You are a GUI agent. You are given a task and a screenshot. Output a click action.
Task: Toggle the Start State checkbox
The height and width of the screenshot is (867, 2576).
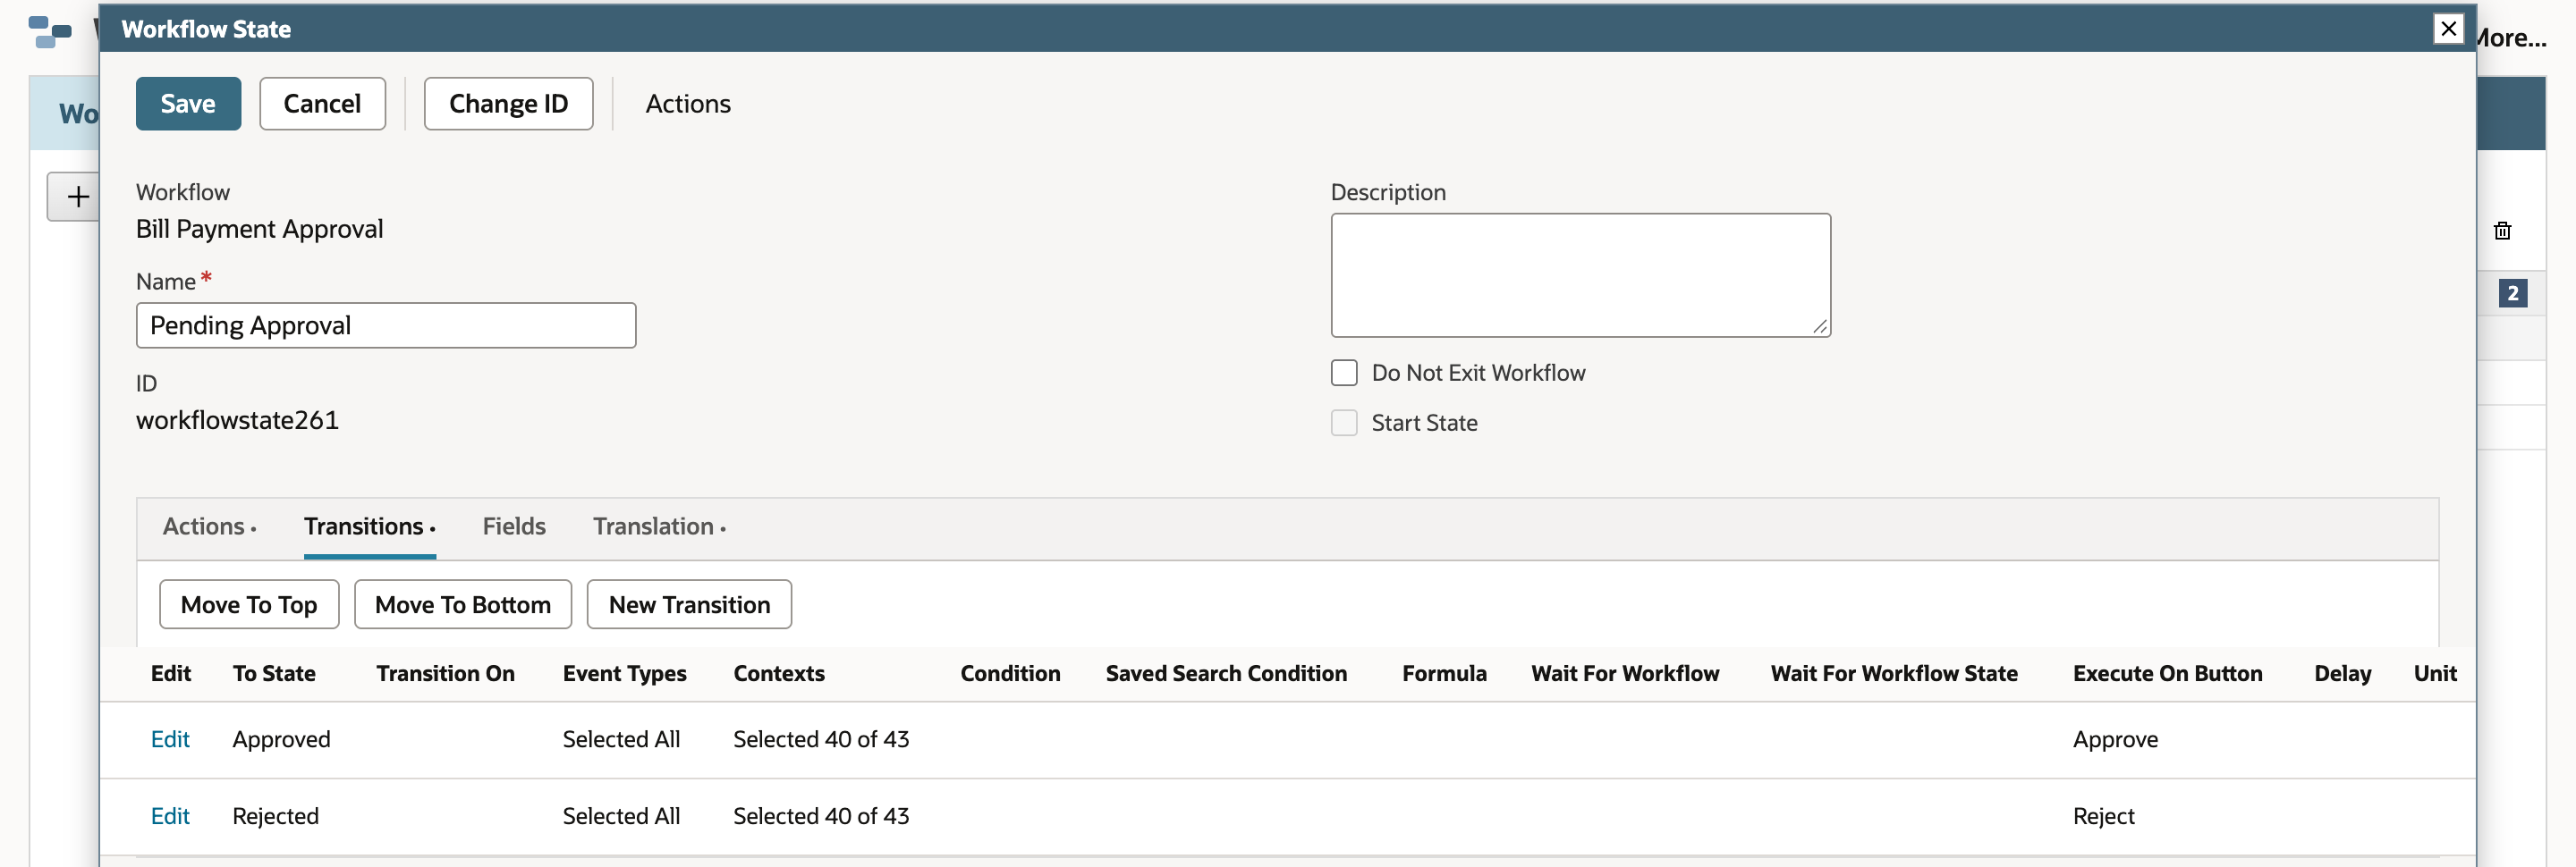pyautogui.click(x=1344, y=423)
